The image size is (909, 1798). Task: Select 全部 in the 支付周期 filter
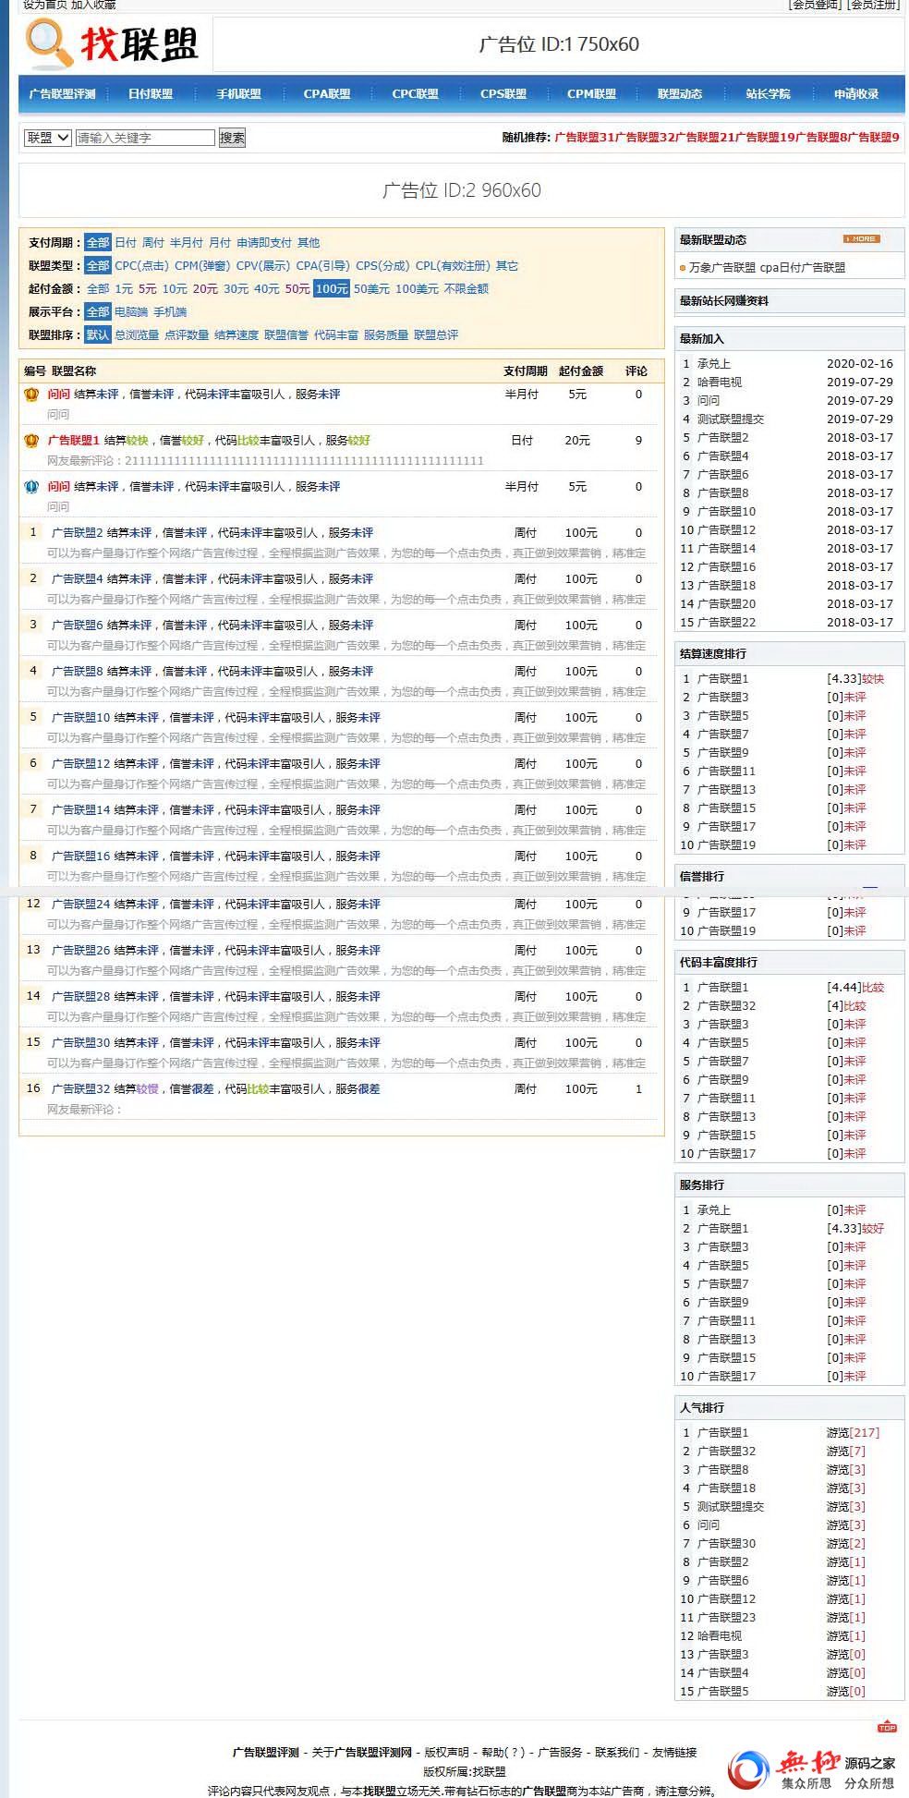(x=98, y=243)
